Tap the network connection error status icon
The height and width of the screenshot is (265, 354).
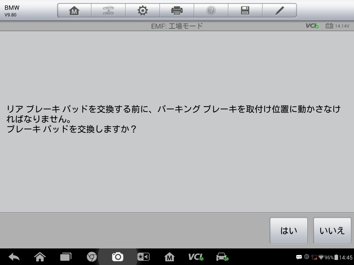coord(314,257)
